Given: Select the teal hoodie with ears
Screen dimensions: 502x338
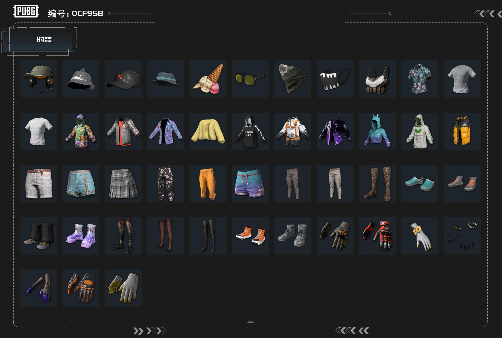Looking at the screenshot, I should click(x=377, y=131).
